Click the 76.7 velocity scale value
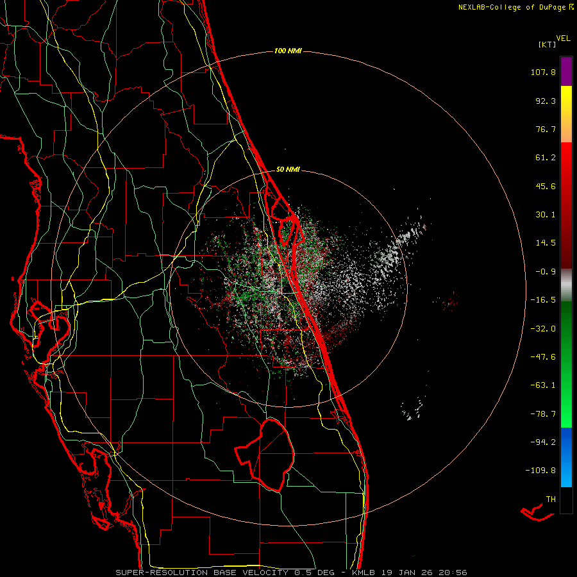Image resolution: width=577 pixels, height=577 pixels. [546, 129]
